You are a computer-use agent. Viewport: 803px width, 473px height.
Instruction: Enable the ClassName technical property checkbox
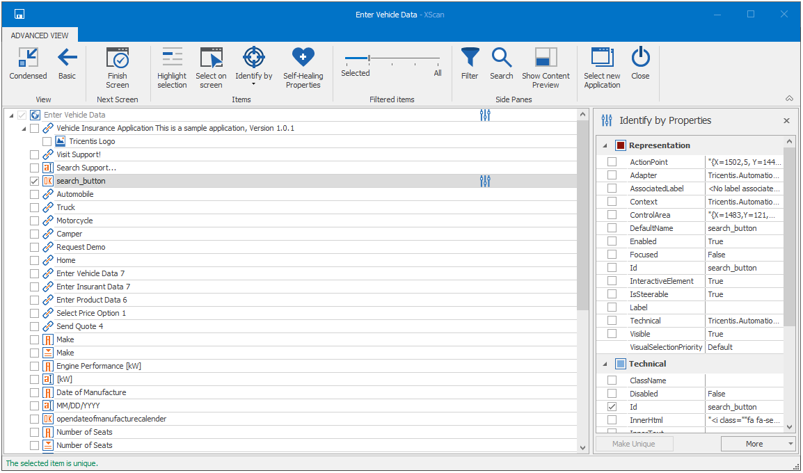pos(612,380)
